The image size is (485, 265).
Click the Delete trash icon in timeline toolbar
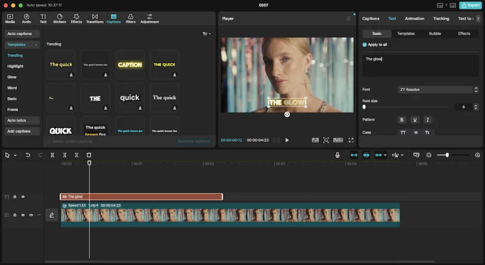pos(89,155)
